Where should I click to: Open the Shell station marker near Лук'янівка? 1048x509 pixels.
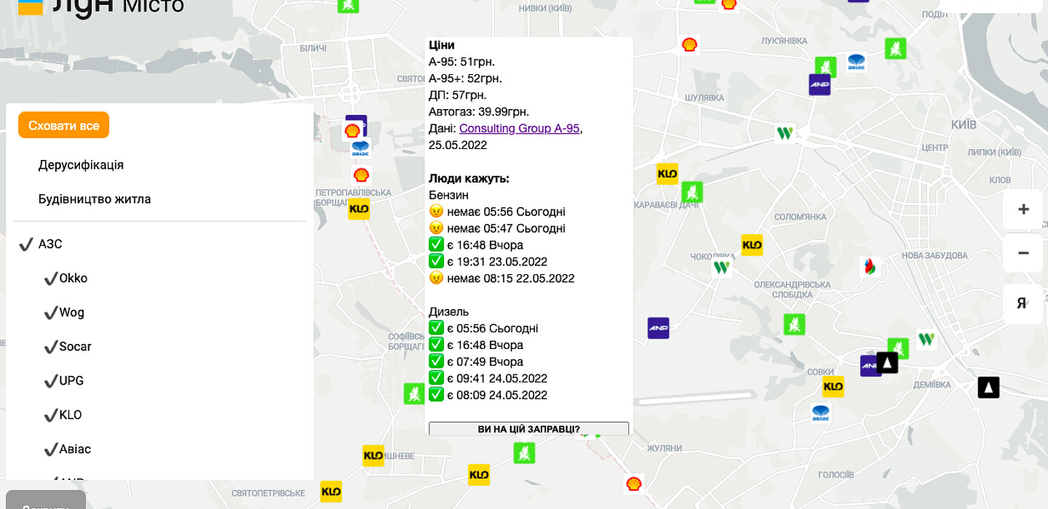pyautogui.click(x=689, y=44)
